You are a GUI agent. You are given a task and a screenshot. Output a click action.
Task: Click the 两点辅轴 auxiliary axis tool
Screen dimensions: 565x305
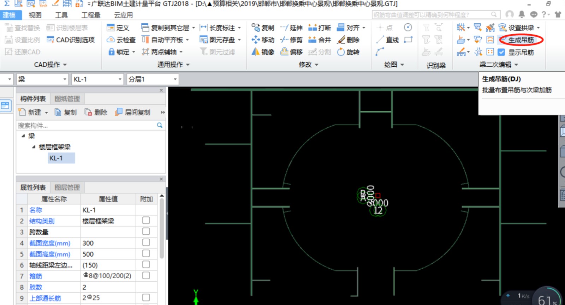tap(162, 52)
